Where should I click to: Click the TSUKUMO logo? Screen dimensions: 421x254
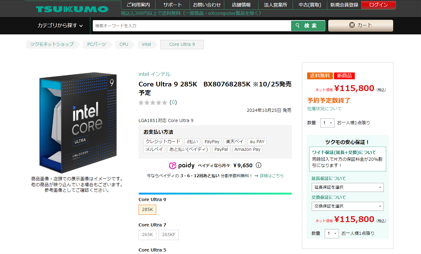(x=72, y=9)
